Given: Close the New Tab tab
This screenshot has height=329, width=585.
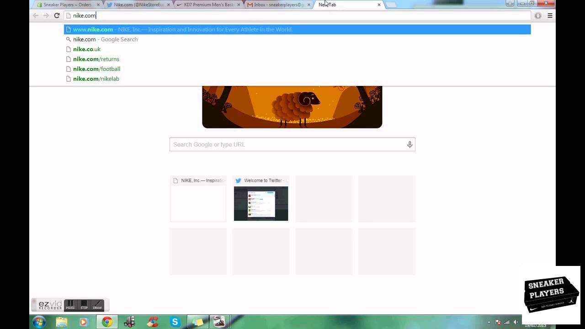Looking at the screenshot, I should pyautogui.click(x=379, y=5).
